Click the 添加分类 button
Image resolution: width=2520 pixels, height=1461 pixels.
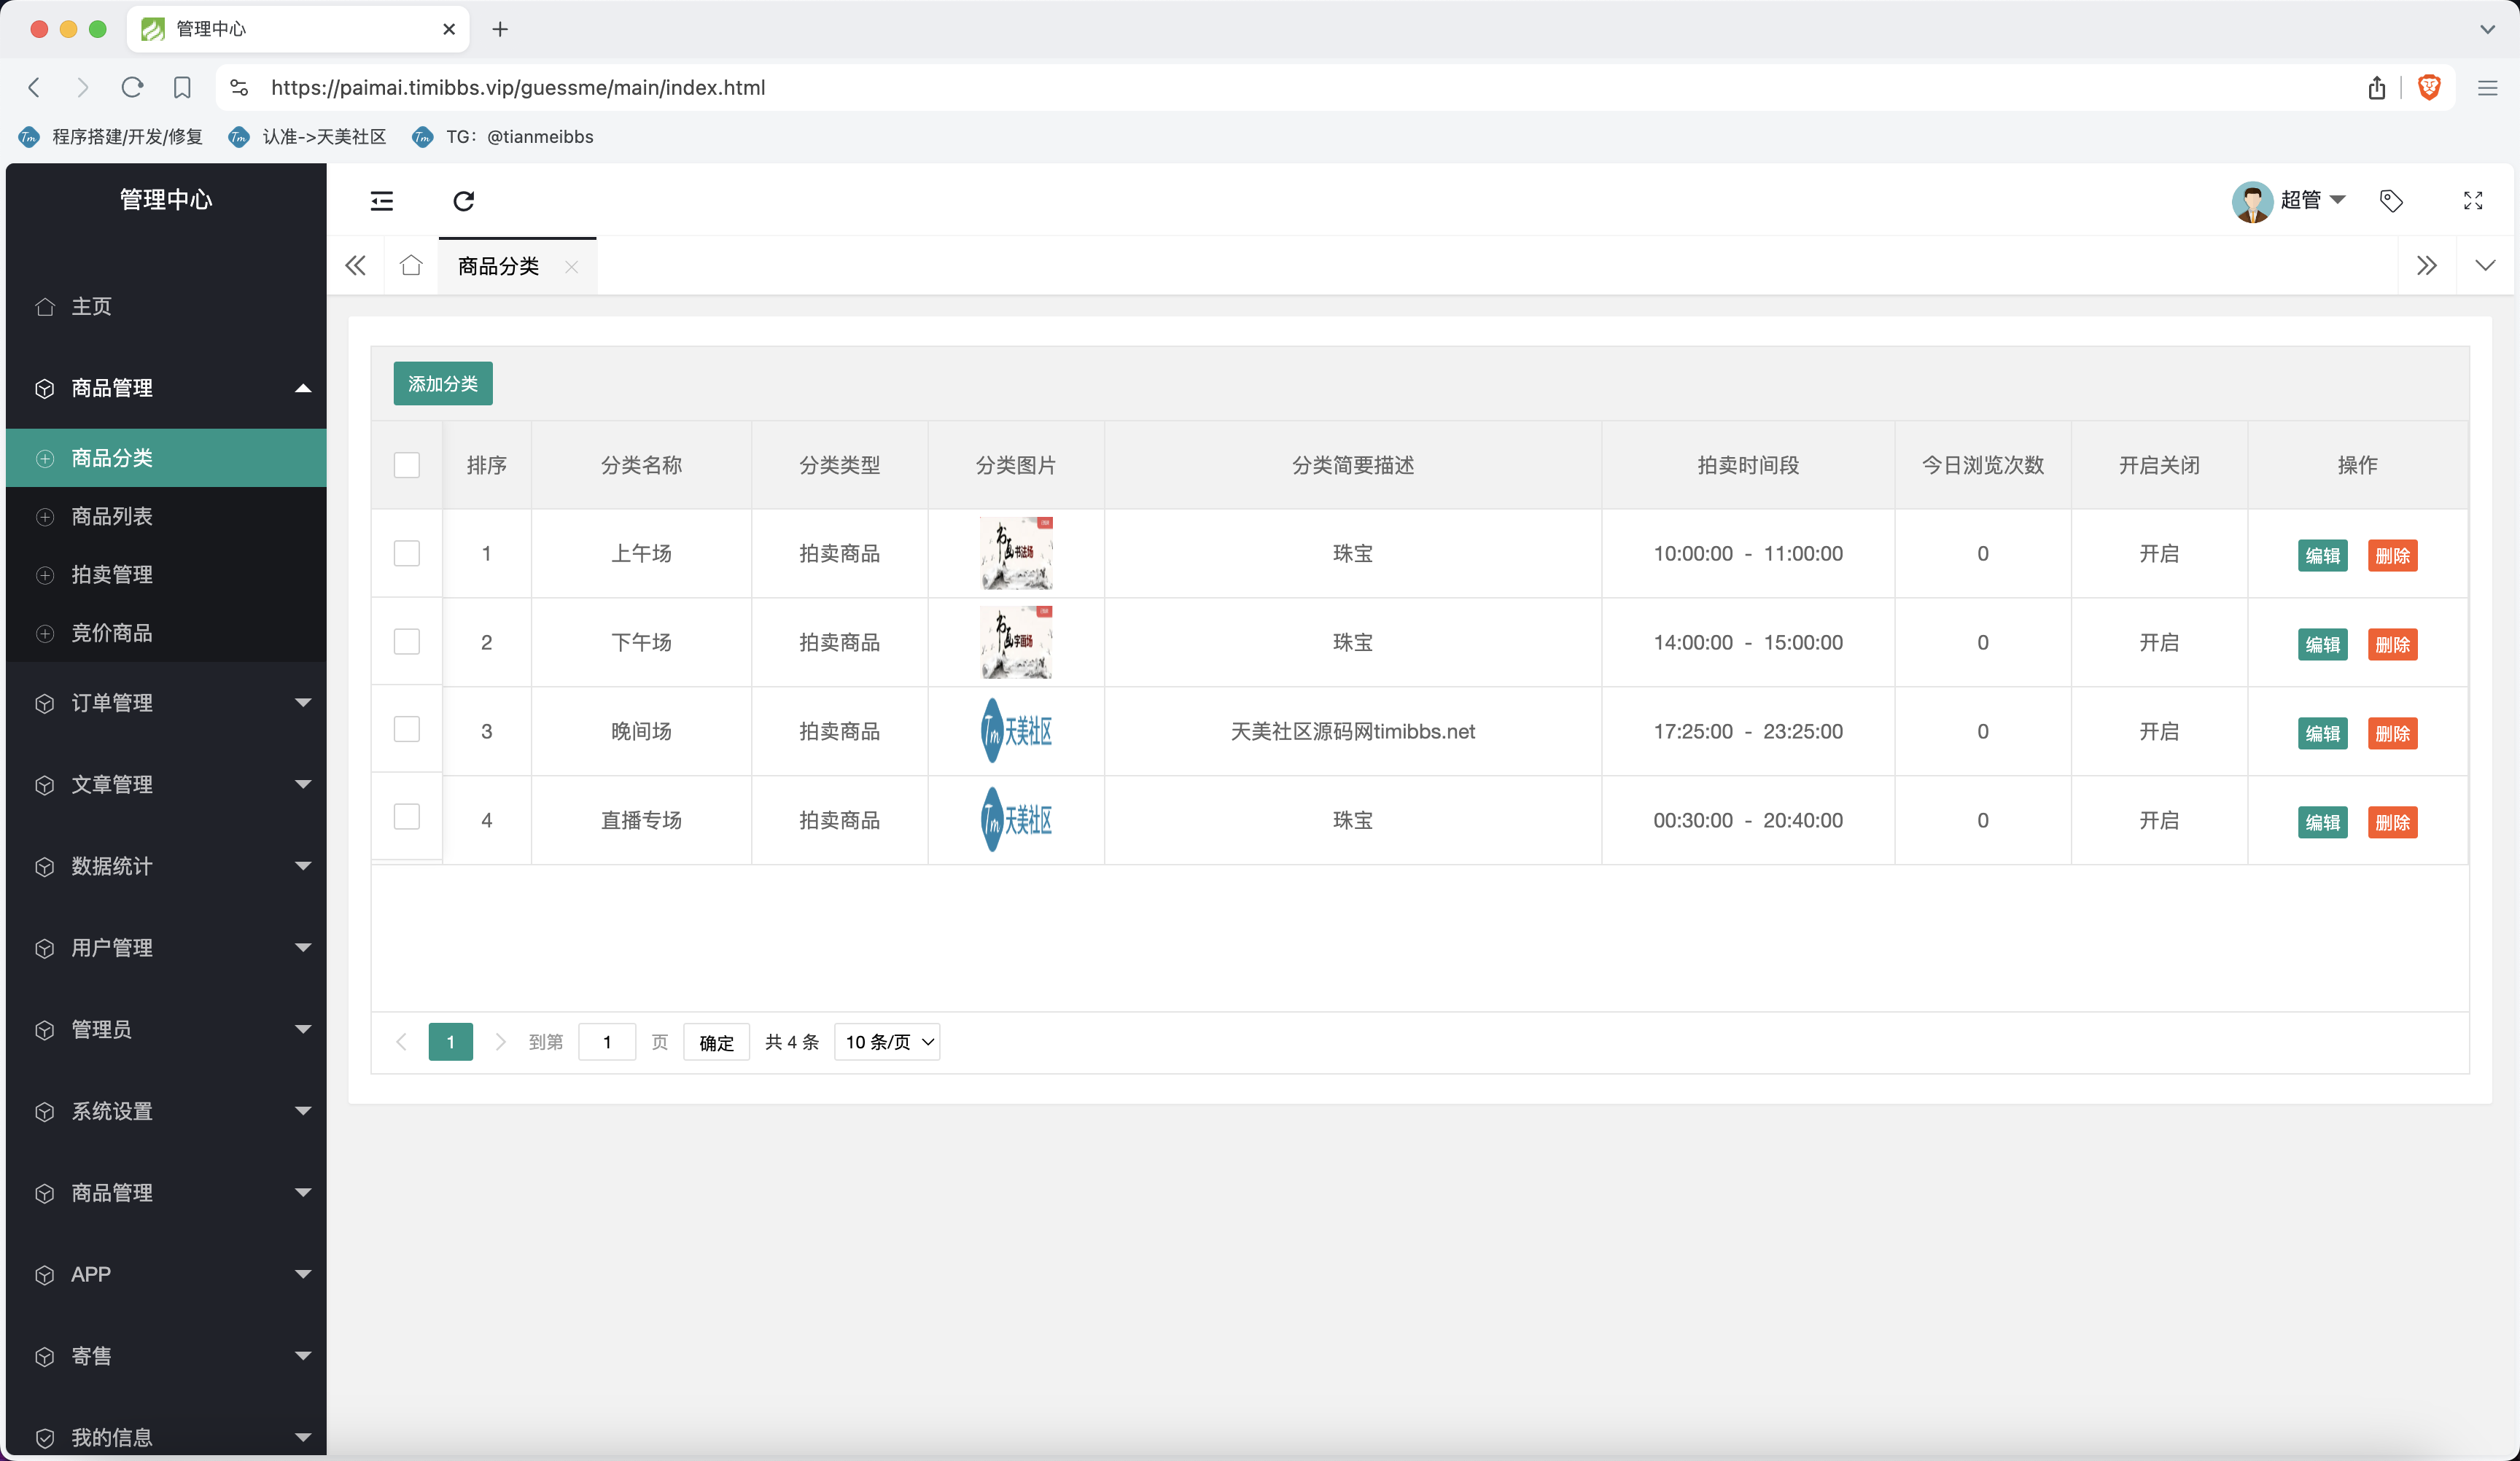443,384
